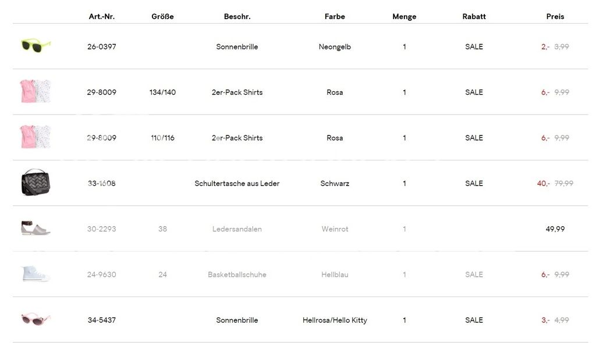Viewport: 596px width, 343px height.
Task: Click the size 134/140 cell
Action: point(162,92)
